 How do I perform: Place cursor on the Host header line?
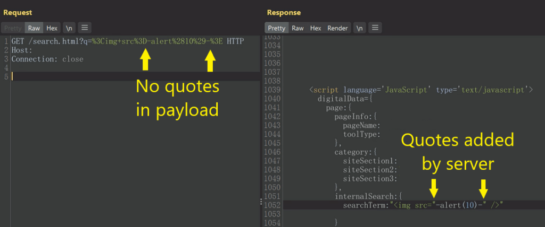click(22, 50)
